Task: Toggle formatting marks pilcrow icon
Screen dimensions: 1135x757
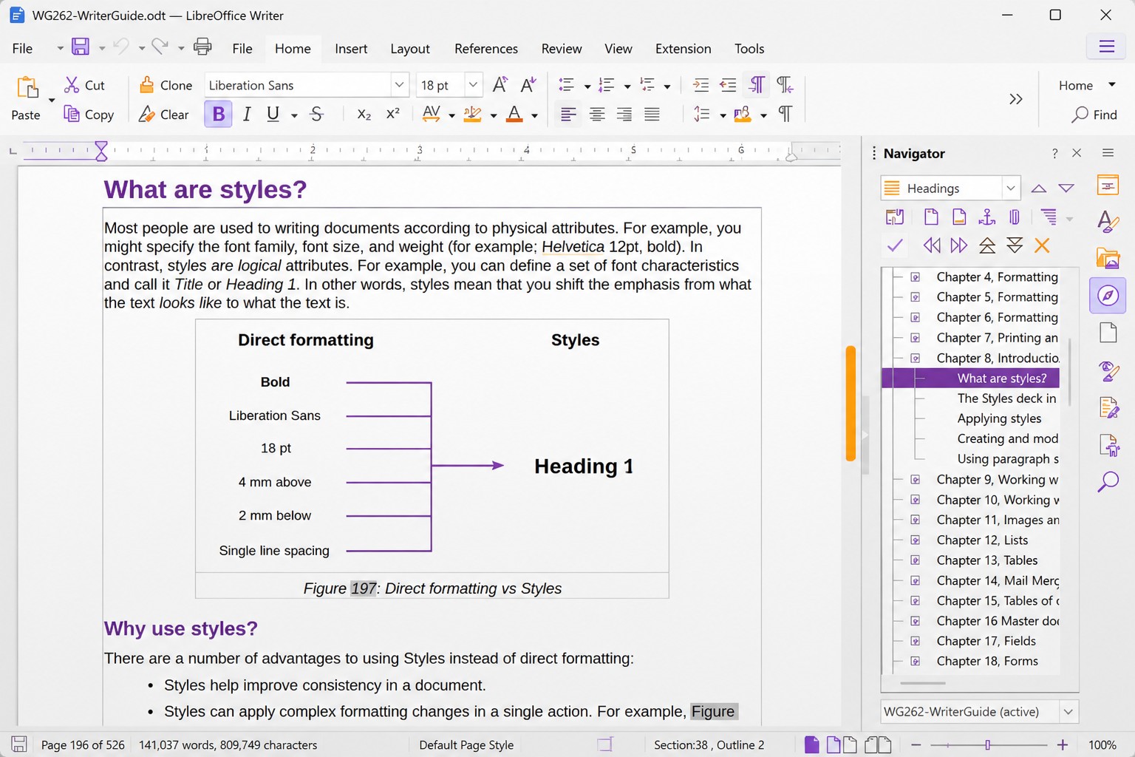Action: coord(785,114)
